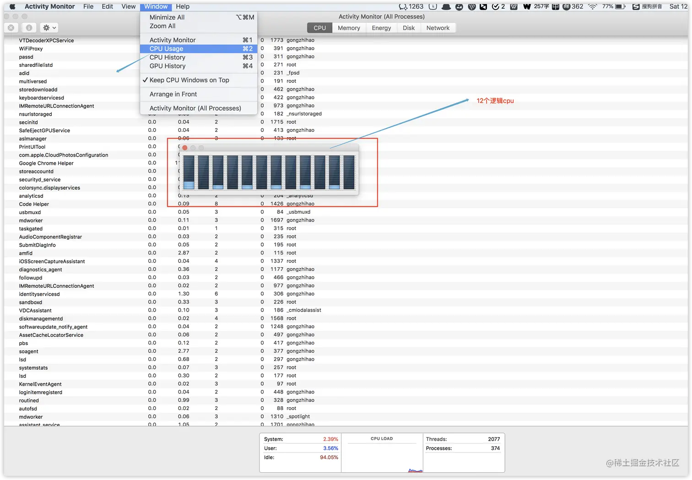Toggle Keep CPU Windows on Top
The width and height of the screenshot is (692, 480).
198,80
